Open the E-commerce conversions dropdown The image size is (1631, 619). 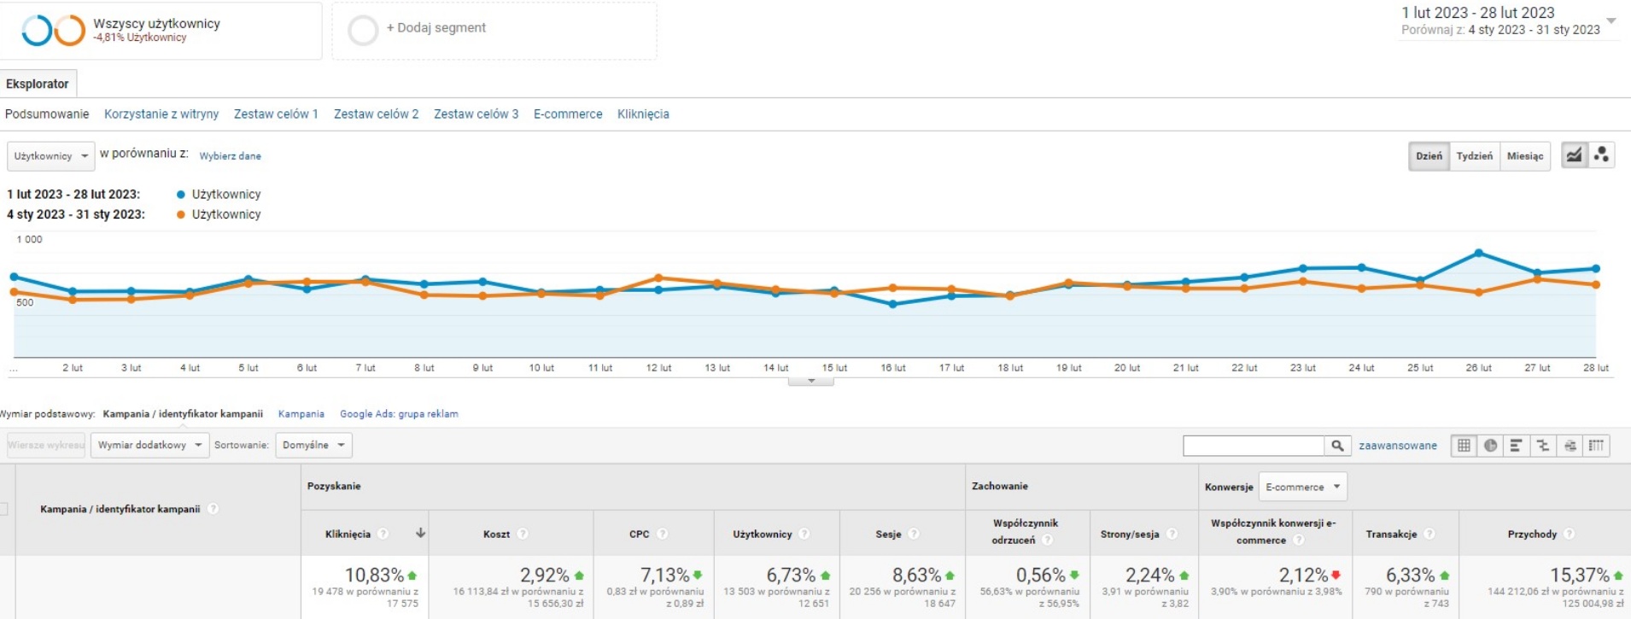click(1302, 487)
